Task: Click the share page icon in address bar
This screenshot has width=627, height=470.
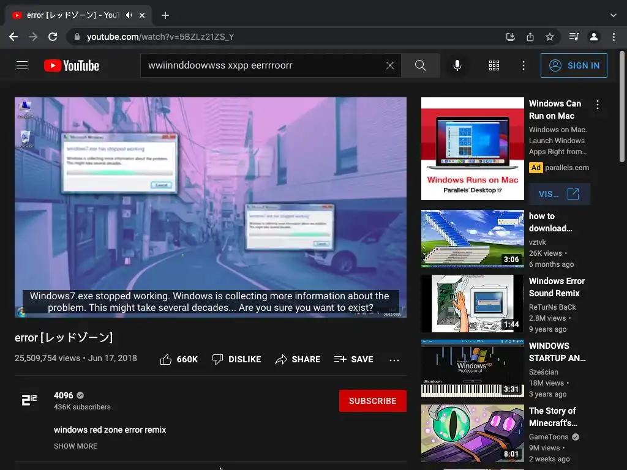Action: (x=530, y=37)
